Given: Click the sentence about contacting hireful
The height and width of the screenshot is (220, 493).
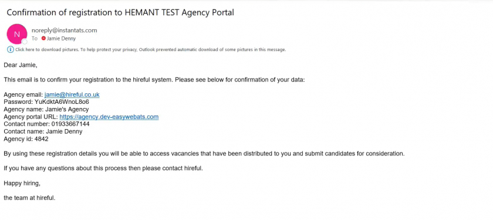Looking at the screenshot, I should pos(103,168).
